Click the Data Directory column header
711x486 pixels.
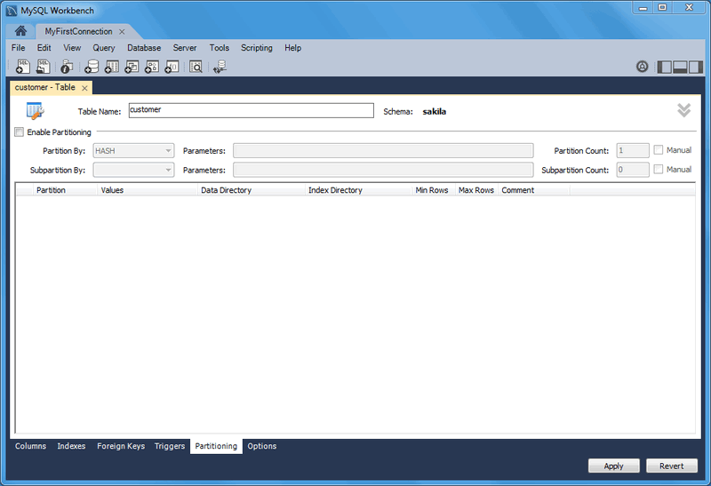252,190
